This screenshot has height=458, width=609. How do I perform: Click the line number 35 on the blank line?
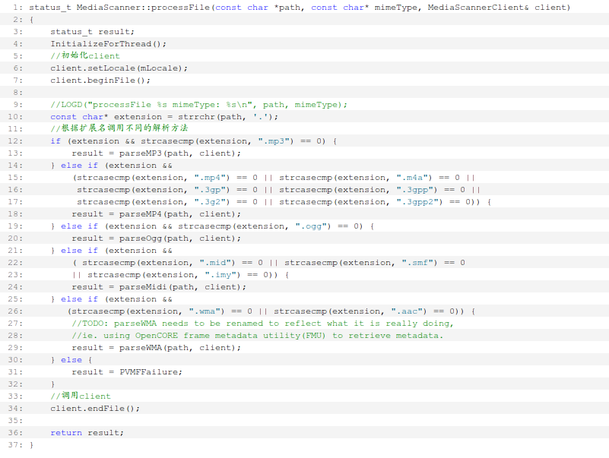[15, 421]
